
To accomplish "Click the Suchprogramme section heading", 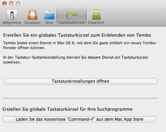I will (x=67, y=109).
